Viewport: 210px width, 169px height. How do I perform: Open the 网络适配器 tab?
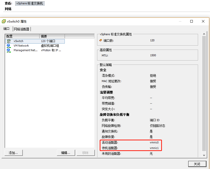(x=22, y=29)
